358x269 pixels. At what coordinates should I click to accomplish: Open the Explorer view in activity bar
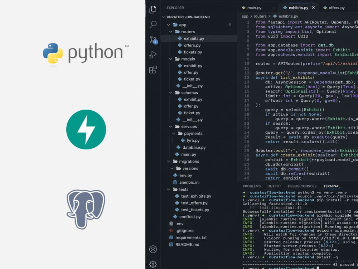click(x=153, y=9)
